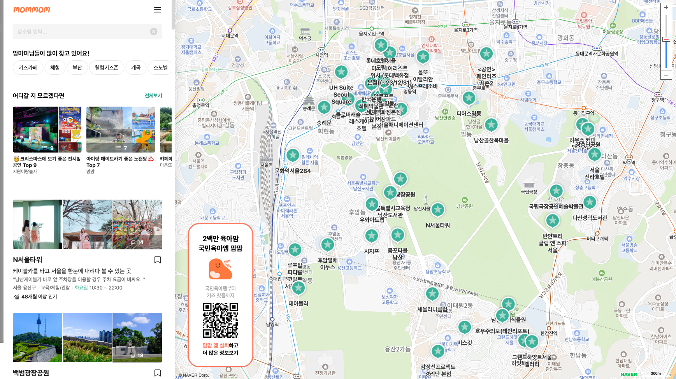Select the 키즈카페 tag chip

(x=28, y=67)
